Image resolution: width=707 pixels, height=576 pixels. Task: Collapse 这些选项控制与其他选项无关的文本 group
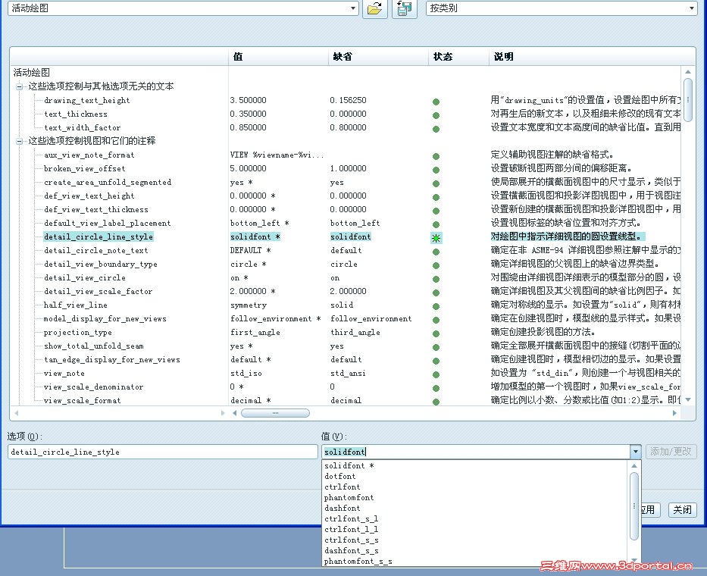19,86
